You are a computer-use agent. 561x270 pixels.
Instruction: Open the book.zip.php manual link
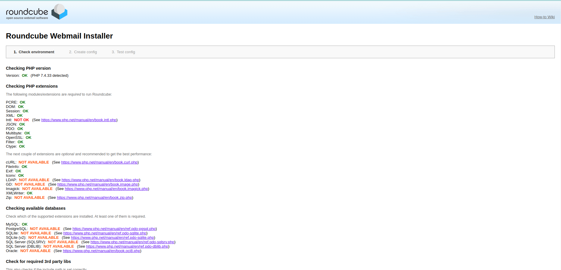[x=94, y=198]
